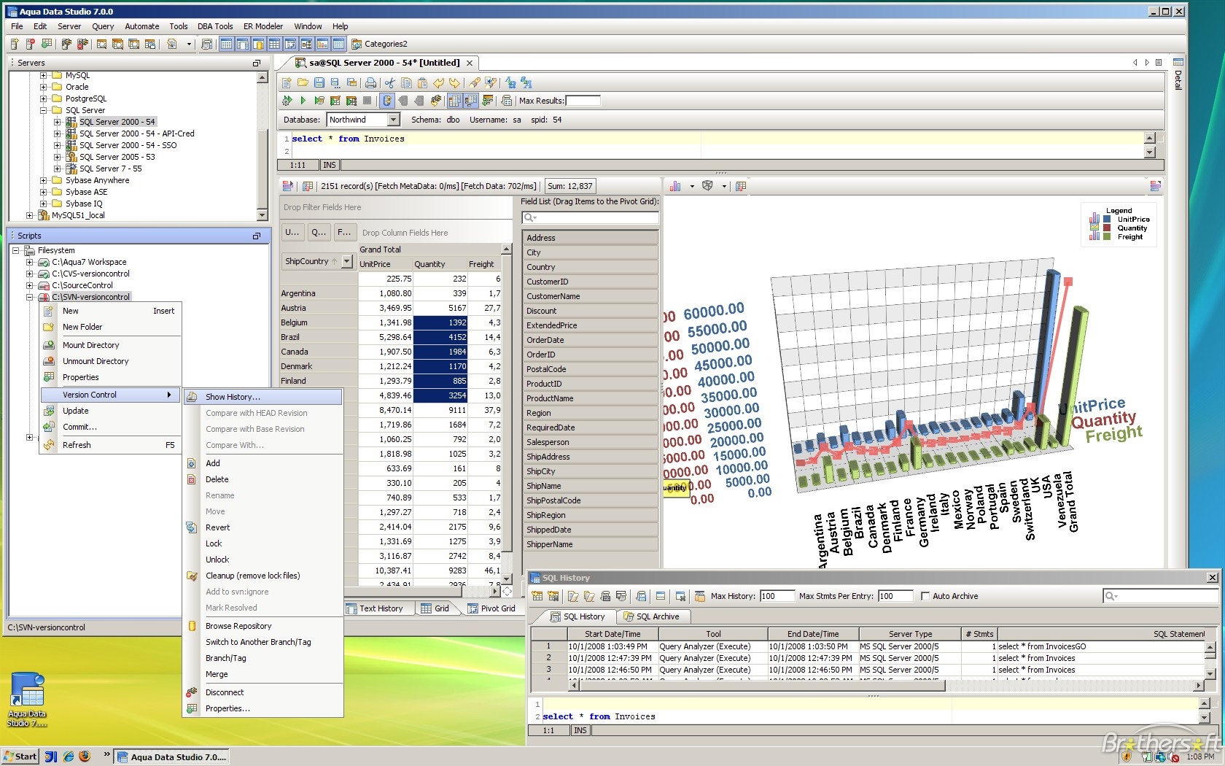Click the 3D cube icon in chart toolbar
Viewport: 1225px width, 766px height.
click(x=707, y=186)
